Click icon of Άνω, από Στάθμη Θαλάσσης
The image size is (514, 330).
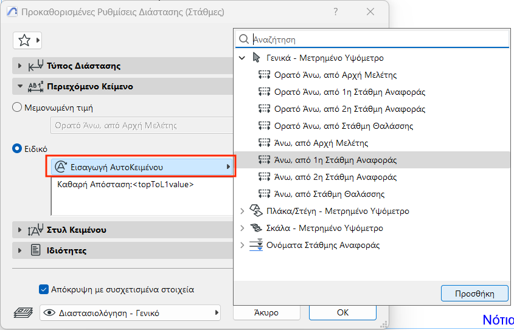pos(264,194)
